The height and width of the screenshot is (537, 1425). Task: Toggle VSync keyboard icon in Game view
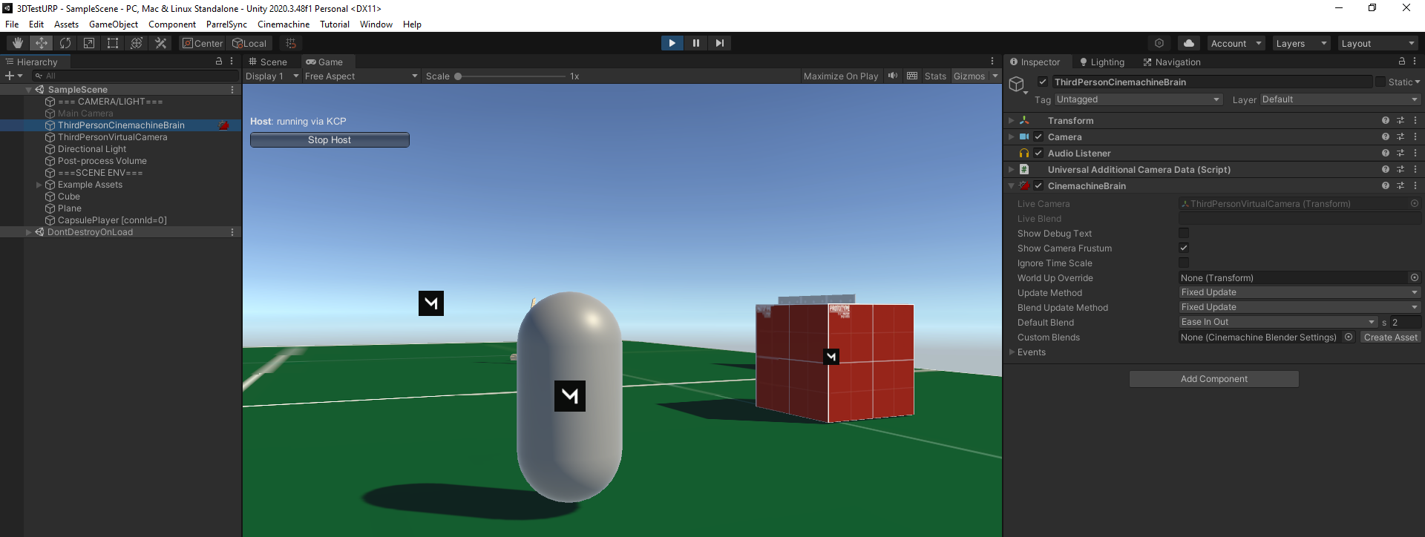pyautogui.click(x=912, y=76)
